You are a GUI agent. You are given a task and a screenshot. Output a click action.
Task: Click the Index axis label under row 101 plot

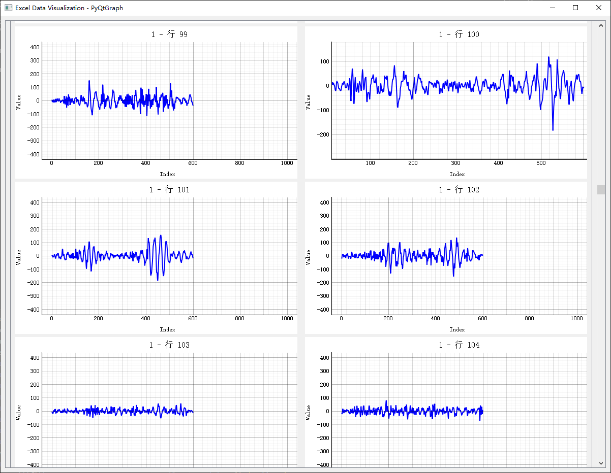pos(167,329)
